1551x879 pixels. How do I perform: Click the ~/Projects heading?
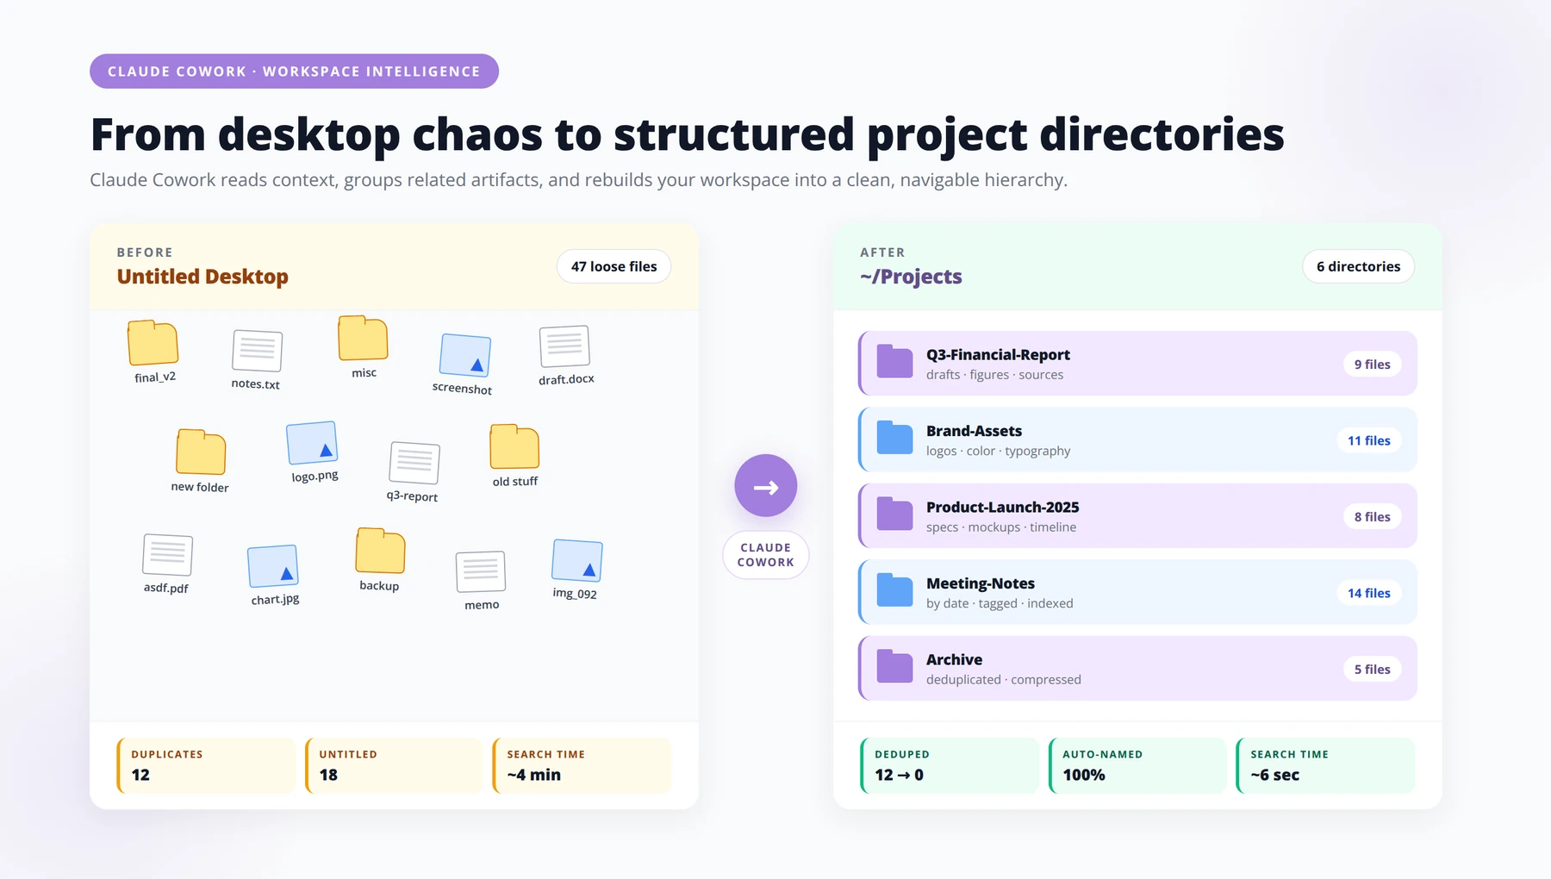[x=911, y=277]
